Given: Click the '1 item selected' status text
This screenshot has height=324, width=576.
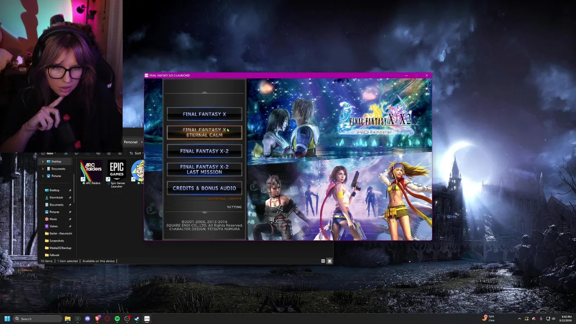Looking at the screenshot, I should pyautogui.click(x=67, y=261).
